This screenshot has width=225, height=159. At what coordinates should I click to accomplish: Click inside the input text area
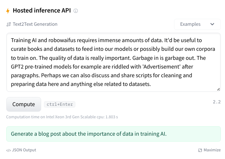(x=113, y=62)
